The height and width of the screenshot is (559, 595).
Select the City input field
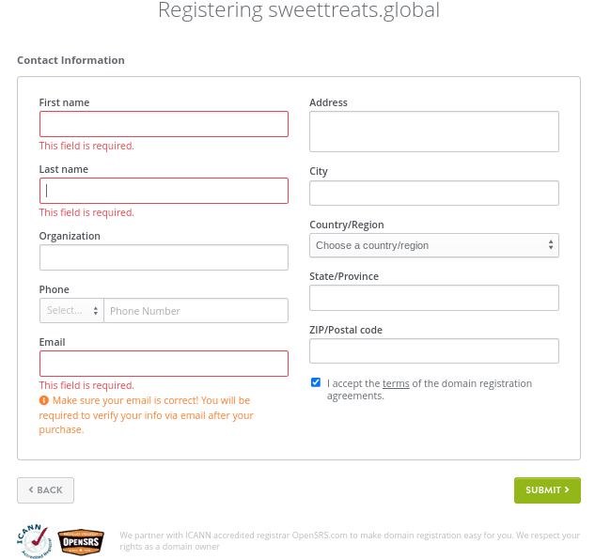[433, 193]
